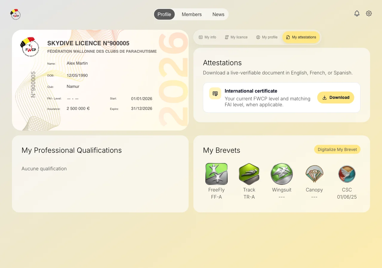Click the FWCP logo on the licence card

30,47
